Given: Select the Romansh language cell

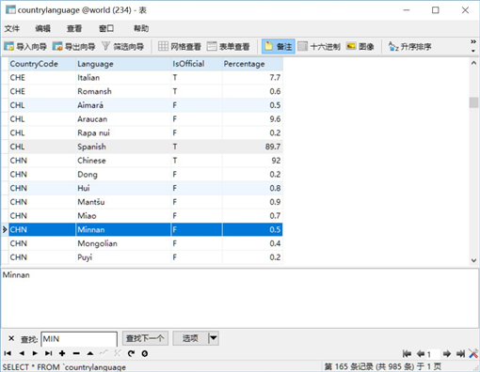Looking at the screenshot, I should (123, 91).
